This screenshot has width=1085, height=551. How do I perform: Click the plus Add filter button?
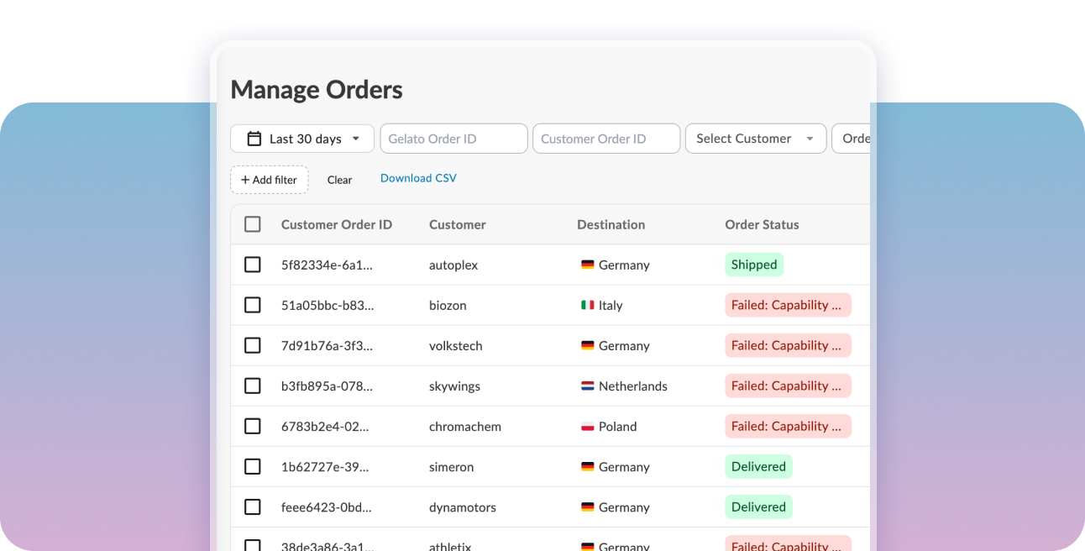point(269,180)
